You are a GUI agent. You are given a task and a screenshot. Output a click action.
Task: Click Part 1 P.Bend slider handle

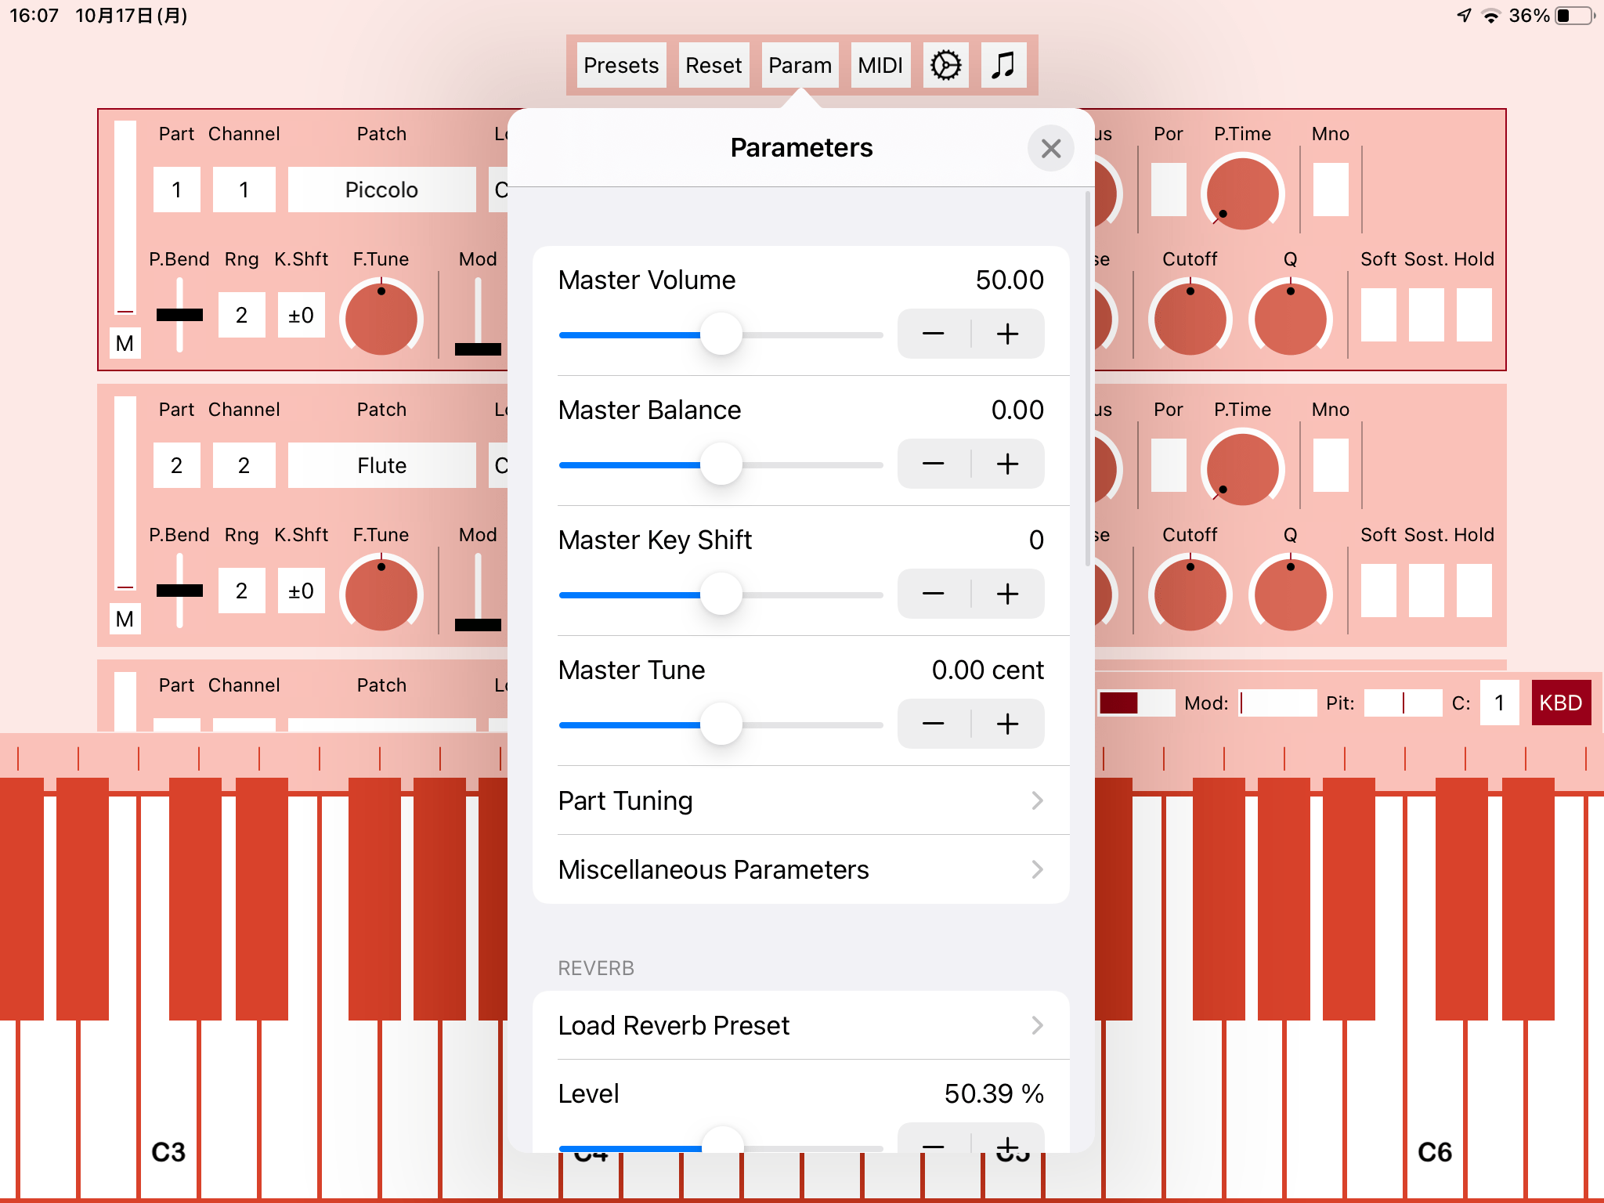[x=179, y=315]
